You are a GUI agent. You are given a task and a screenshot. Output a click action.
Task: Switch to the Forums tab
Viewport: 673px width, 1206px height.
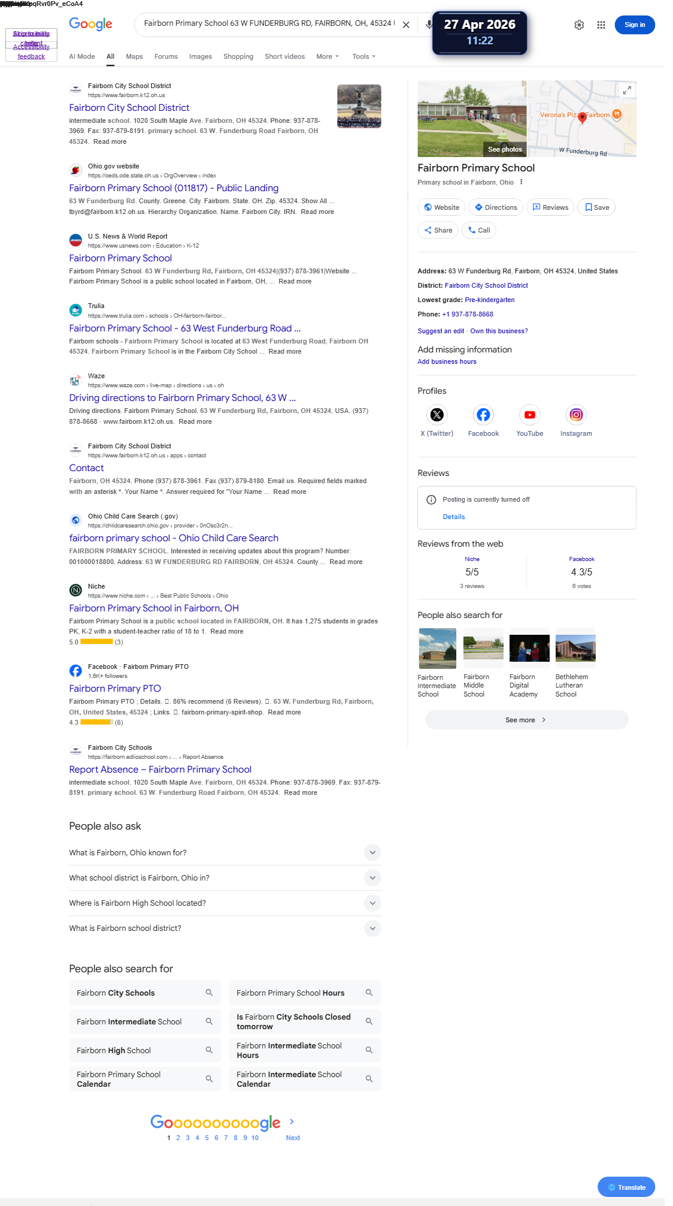coord(166,56)
